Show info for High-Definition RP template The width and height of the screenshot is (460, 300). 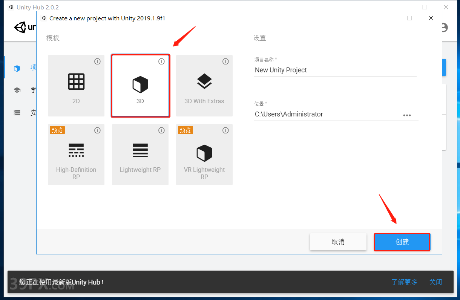coord(97,130)
